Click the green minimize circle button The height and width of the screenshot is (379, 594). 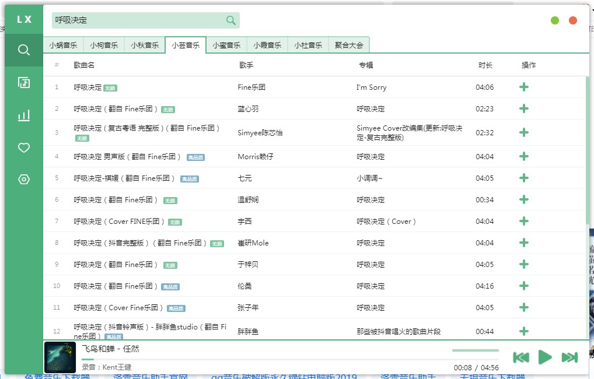click(x=554, y=20)
